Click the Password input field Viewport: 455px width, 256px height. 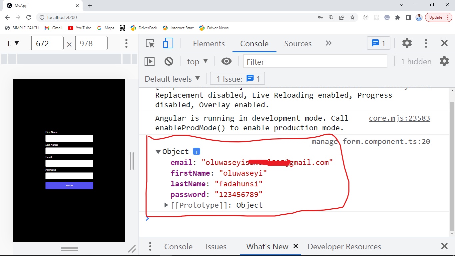pos(69,176)
